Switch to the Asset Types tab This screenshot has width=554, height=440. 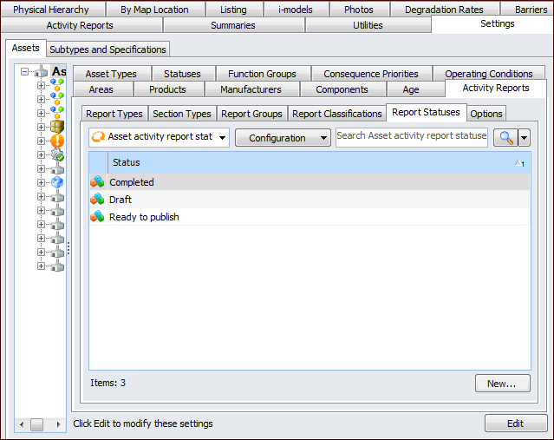[x=112, y=74]
